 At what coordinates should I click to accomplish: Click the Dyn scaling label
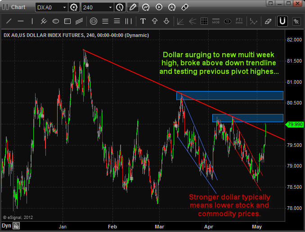point(7,227)
